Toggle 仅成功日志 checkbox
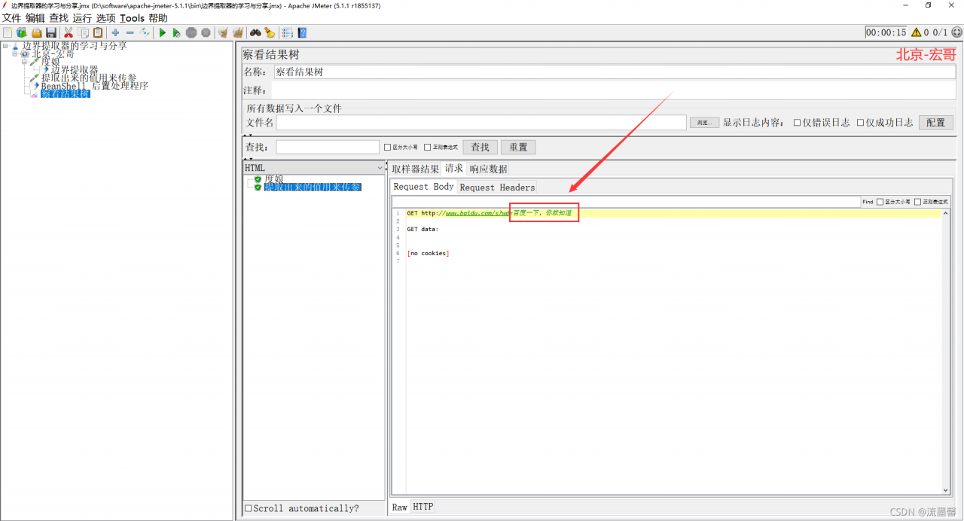The width and height of the screenshot is (964, 521). pos(860,123)
